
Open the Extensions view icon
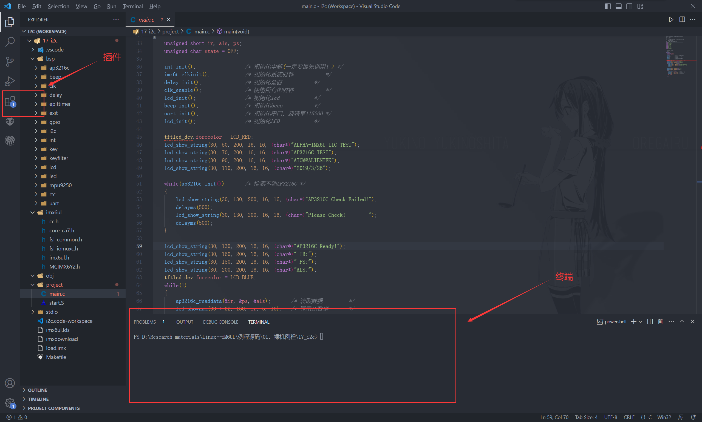coord(10,101)
